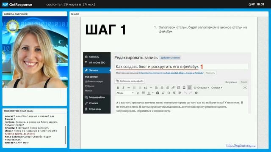Open the Списки dropdown

[x=216, y=88]
